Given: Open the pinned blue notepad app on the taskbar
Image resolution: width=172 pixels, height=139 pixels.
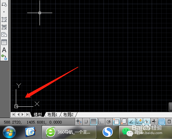Looking at the screenshot, I should 30,132.
